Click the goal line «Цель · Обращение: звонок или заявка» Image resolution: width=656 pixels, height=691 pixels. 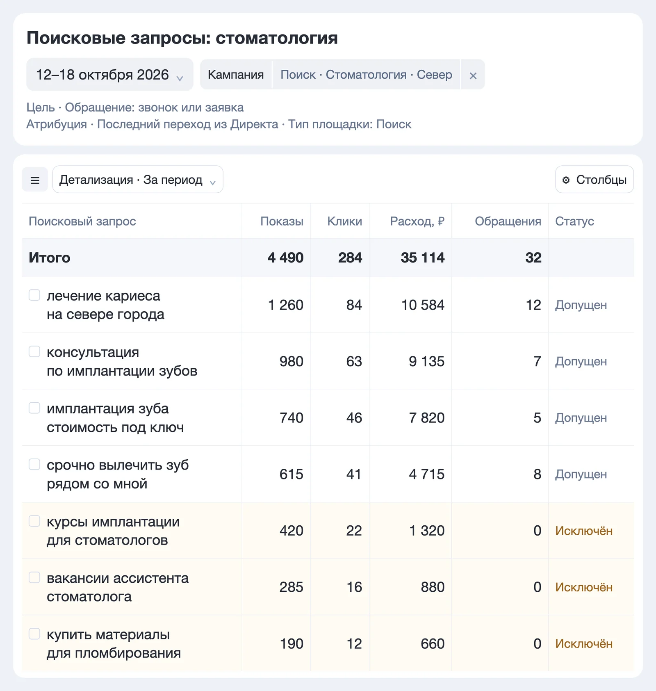[x=135, y=107]
